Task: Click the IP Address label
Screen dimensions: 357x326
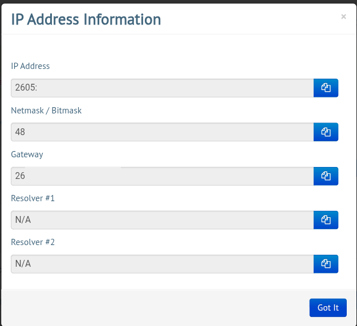Action: pyautogui.click(x=30, y=66)
